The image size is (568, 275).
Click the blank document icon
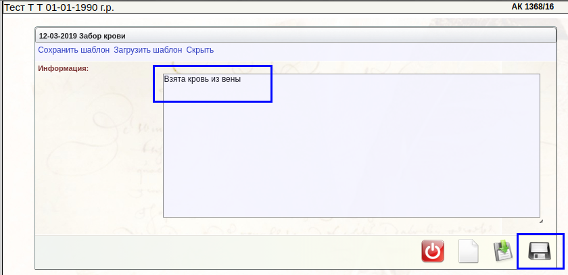[x=469, y=251]
